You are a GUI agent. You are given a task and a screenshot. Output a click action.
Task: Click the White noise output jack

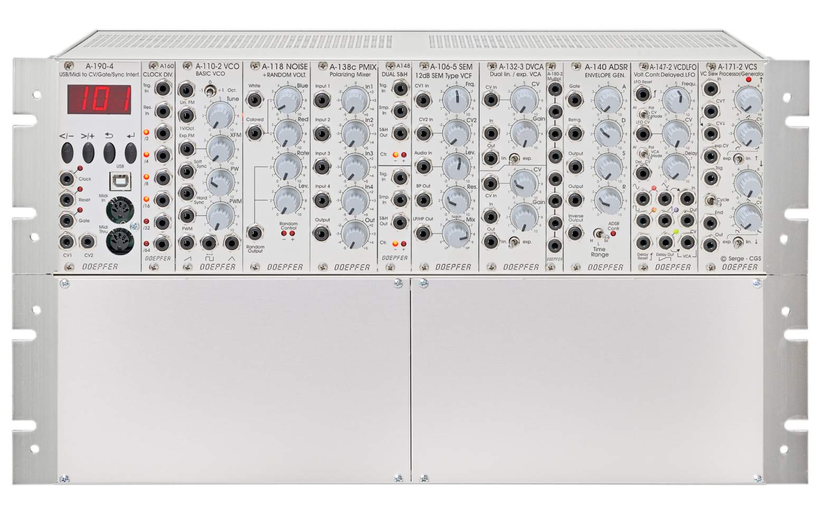(255, 99)
